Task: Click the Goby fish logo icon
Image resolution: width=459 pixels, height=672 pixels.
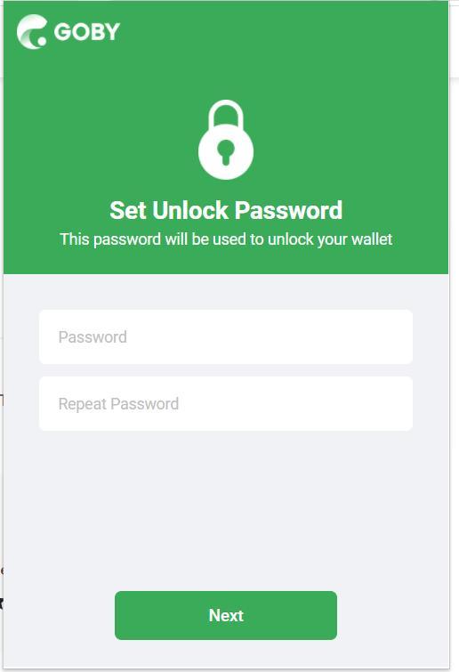Action: (x=32, y=32)
